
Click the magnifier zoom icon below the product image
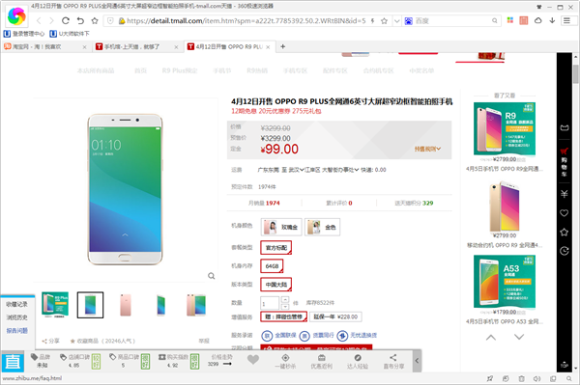click(x=211, y=276)
